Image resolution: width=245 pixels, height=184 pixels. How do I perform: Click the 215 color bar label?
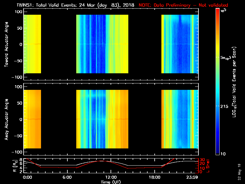coord(224,106)
